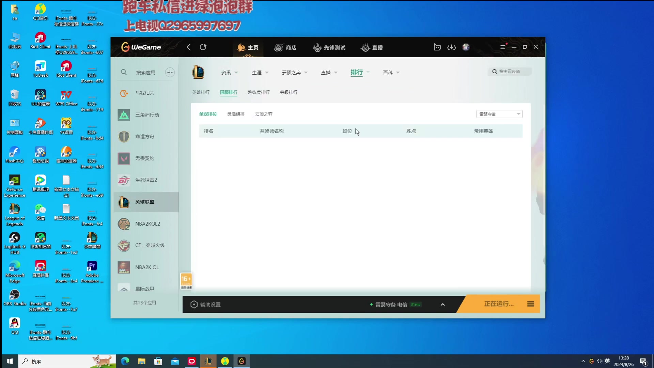Select 云顶之弈 ranking filter
Viewport: 654px width, 368px height.
(x=264, y=114)
